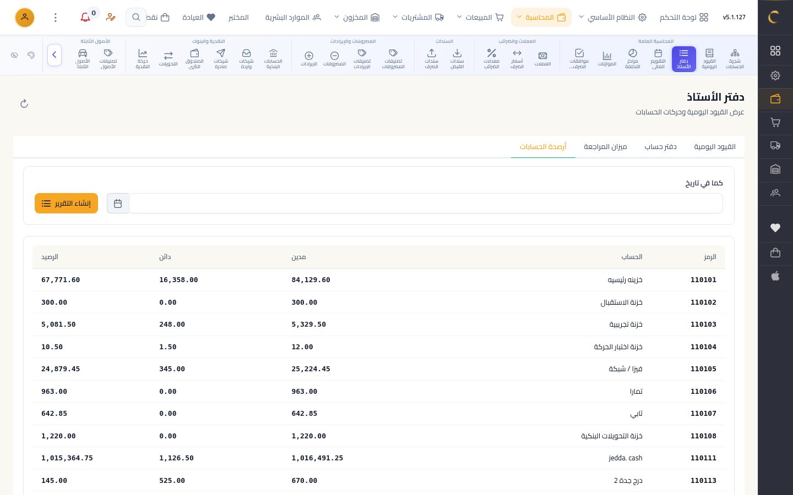The image size is (793, 495).
Task: Open receipt vouchers (سندات القبض)
Action: pyautogui.click(x=457, y=59)
